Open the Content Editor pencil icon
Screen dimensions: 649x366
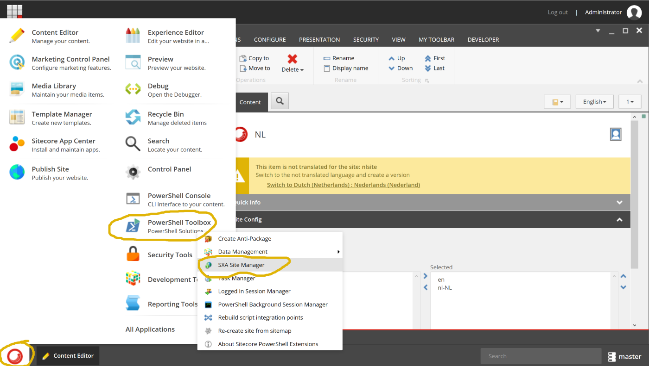point(17,36)
